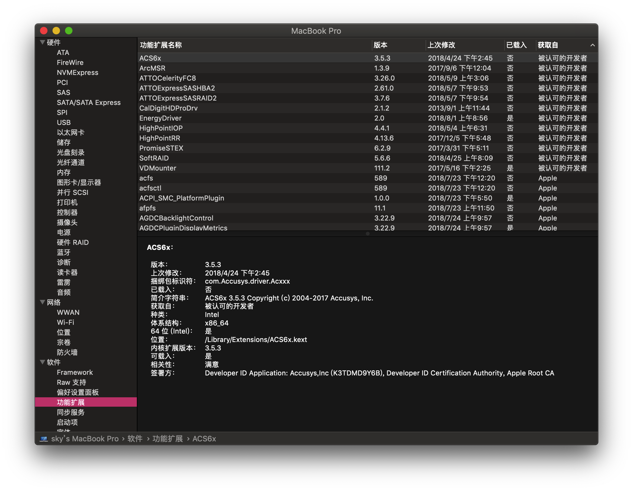Select Raw 支持 in the sidebar
Image resolution: width=633 pixels, height=491 pixels.
pos(71,382)
